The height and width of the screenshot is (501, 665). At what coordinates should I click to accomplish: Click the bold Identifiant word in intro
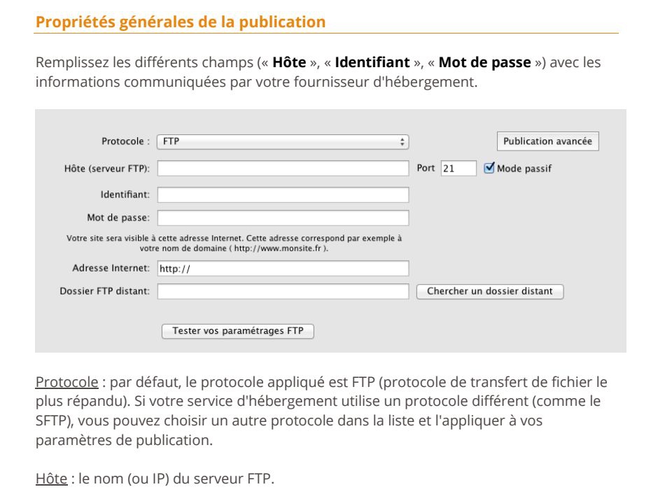pos(372,62)
